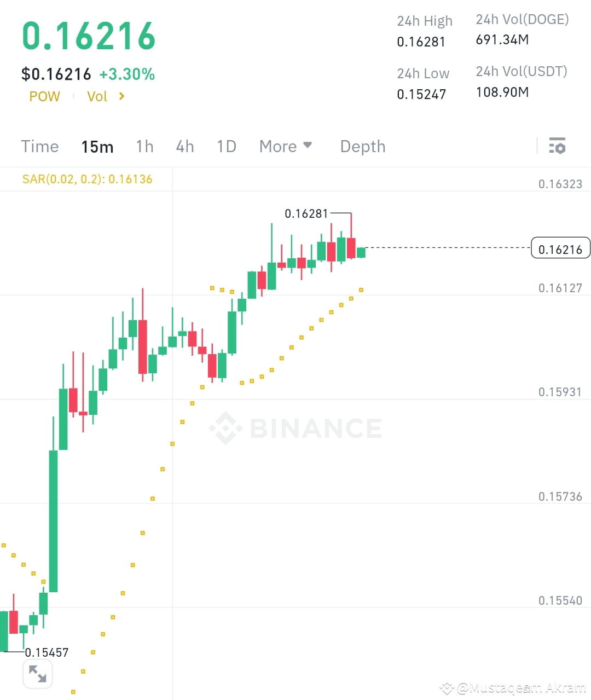The width and height of the screenshot is (591, 700).
Task: Select the 1h timeframe tab
Action: [144, 146]
